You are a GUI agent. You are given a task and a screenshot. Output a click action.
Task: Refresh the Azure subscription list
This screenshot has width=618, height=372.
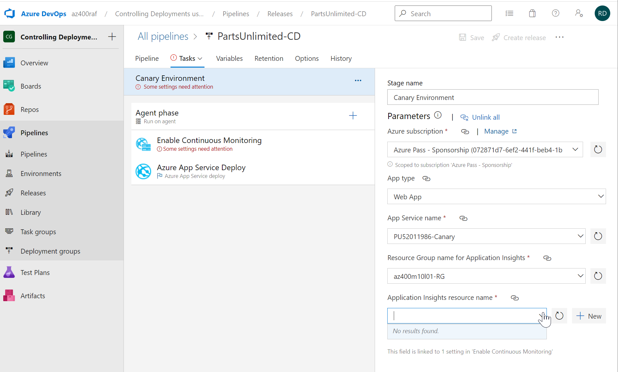click(x=598, y=149)
